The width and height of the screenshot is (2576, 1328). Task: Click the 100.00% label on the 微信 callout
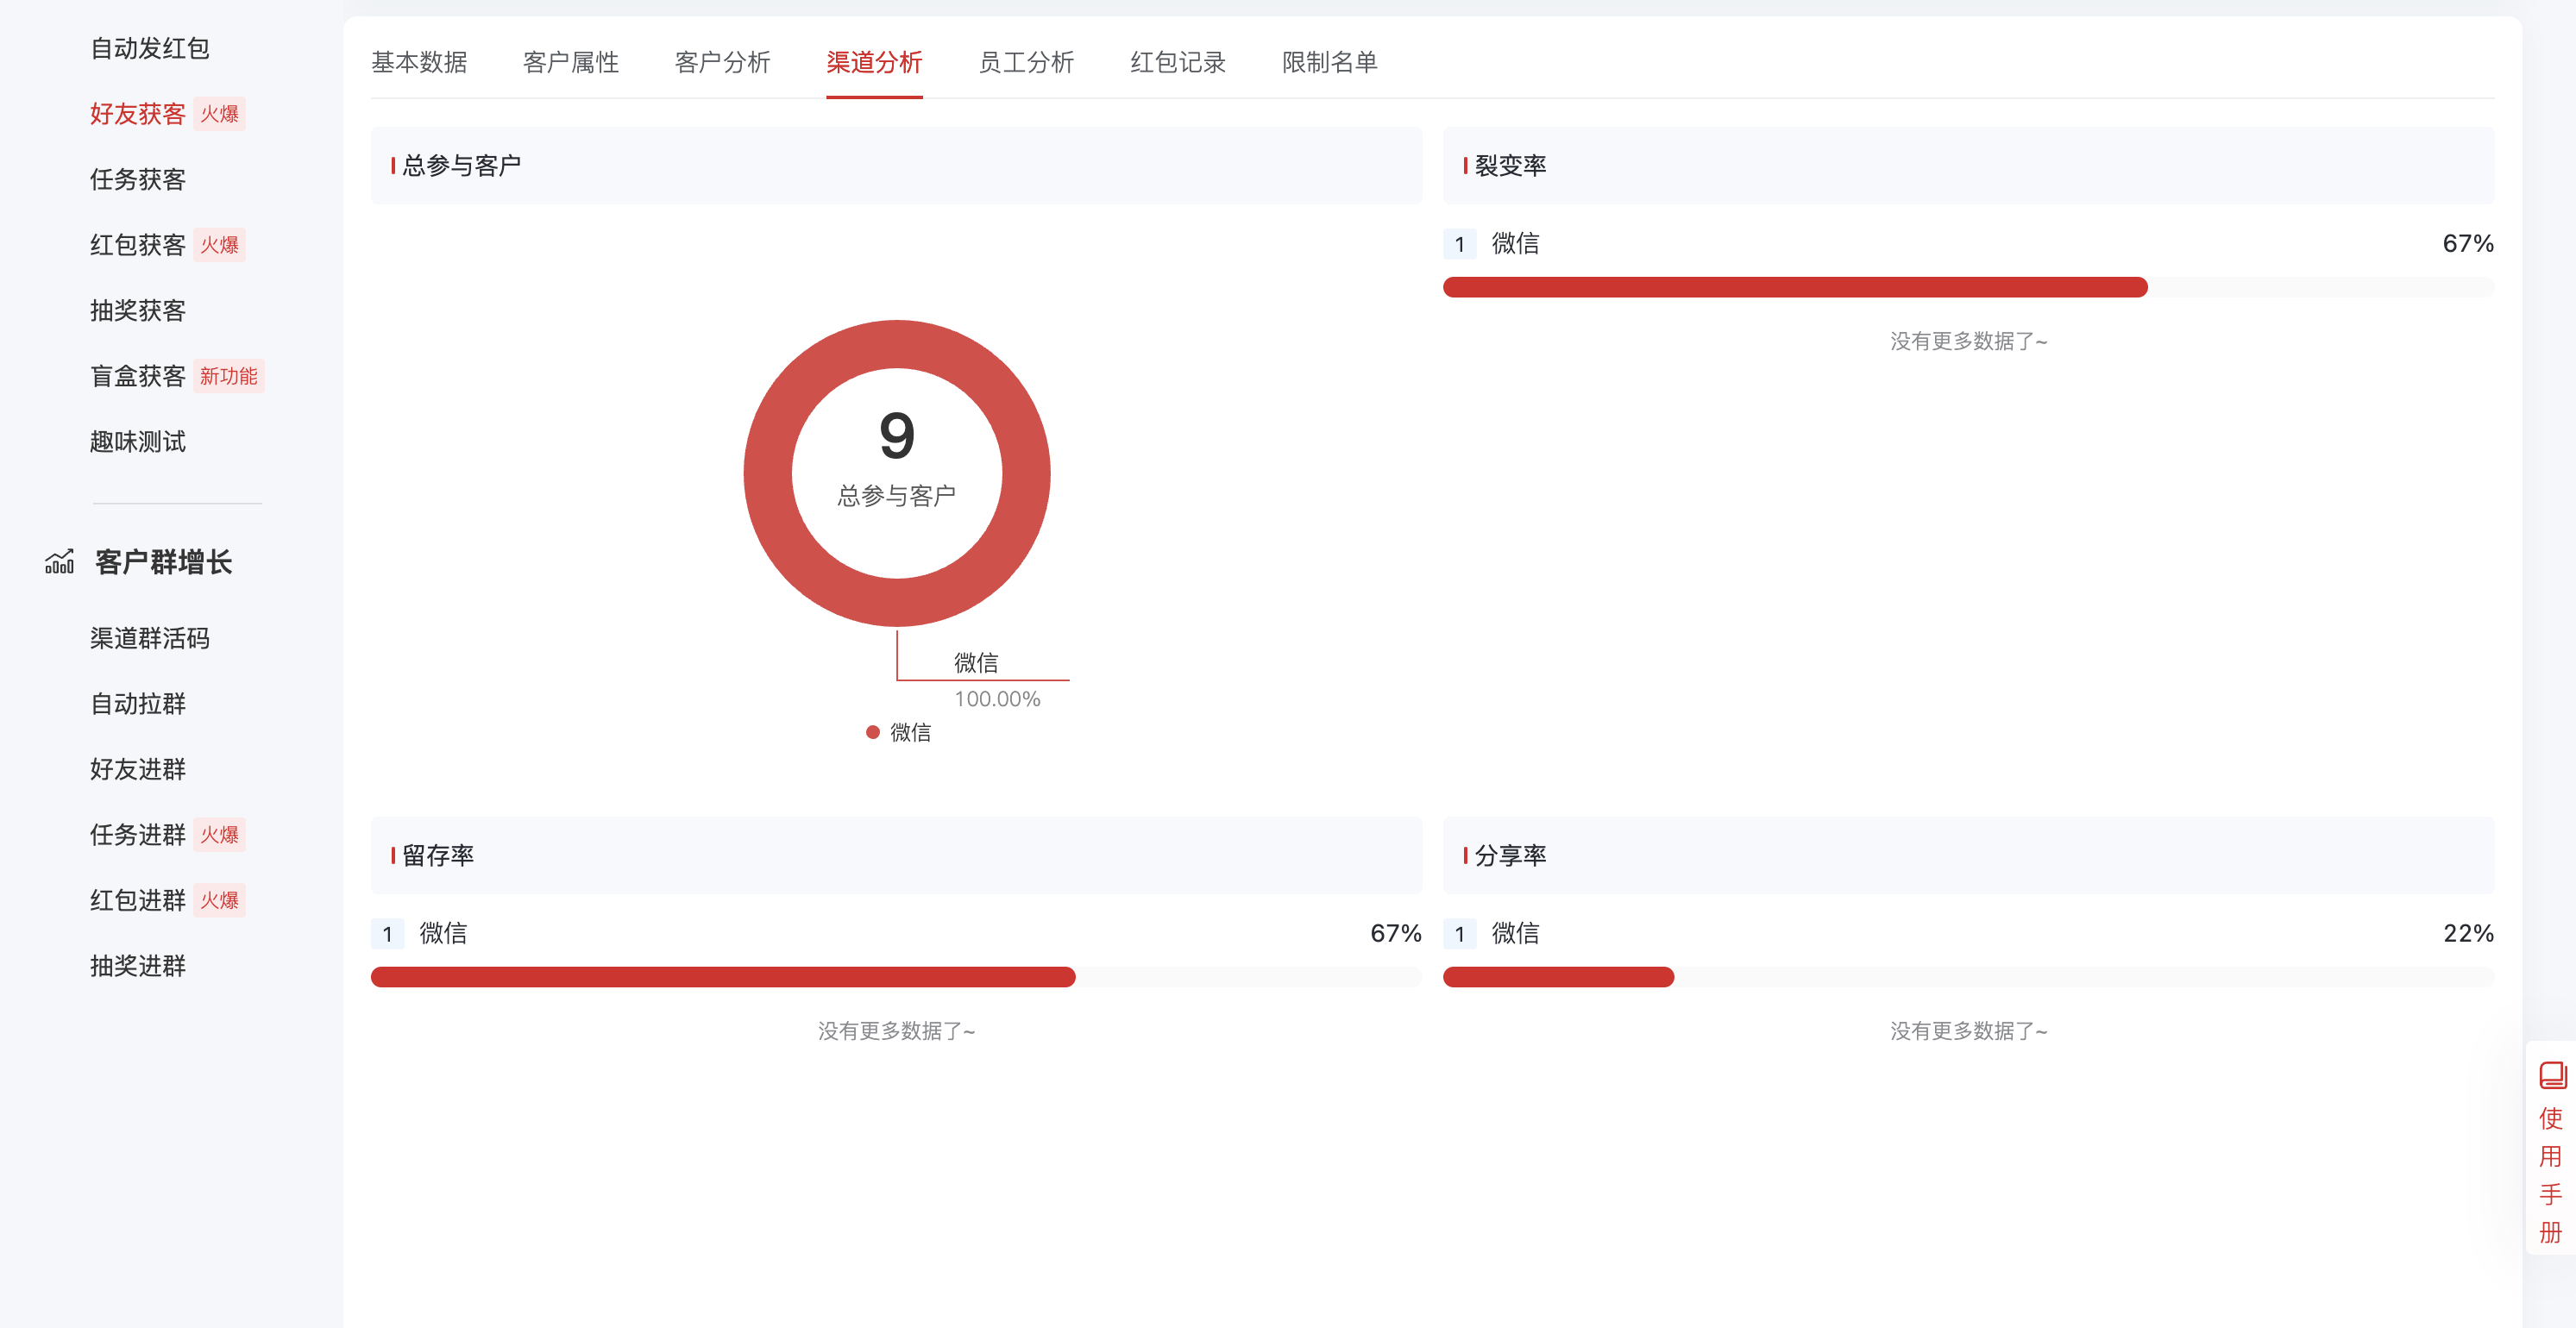pos(997,698)
